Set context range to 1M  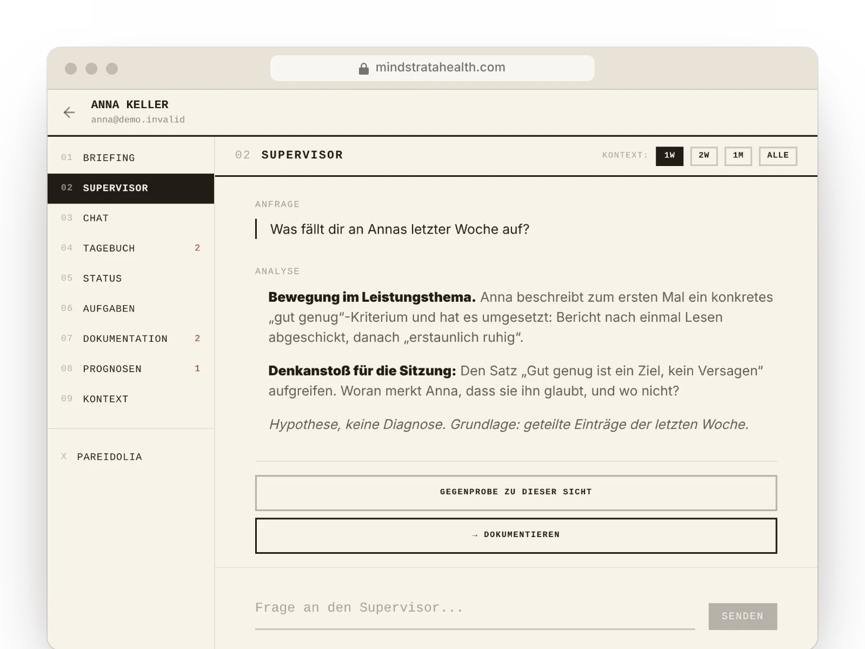[x=738, y=156]
